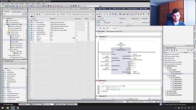Click the Split editor space horizontally icon
The image size is (196, 110).
click(x=82, y=6)
